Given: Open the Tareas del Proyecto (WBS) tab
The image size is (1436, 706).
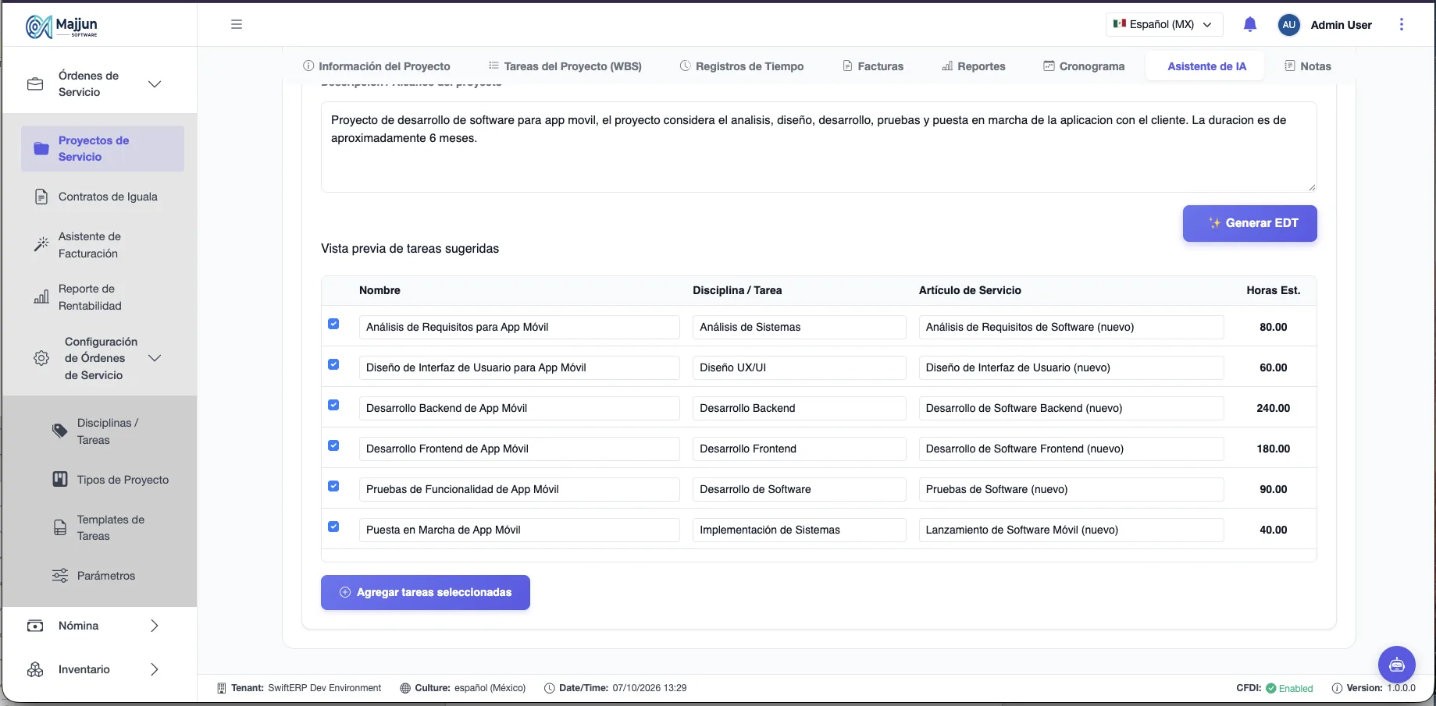Looking at the screenshot, I should click(565, 66).
